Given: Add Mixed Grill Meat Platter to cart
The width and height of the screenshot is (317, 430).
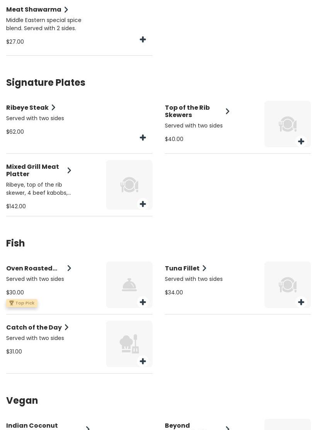Looking at the screenshot, I should [143, 204].
